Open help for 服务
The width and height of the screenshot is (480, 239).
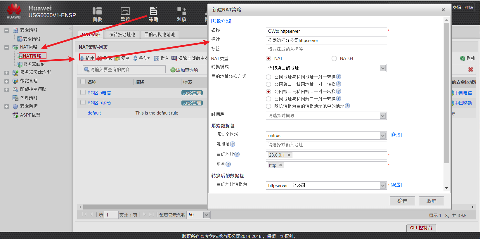pos(228,164)
